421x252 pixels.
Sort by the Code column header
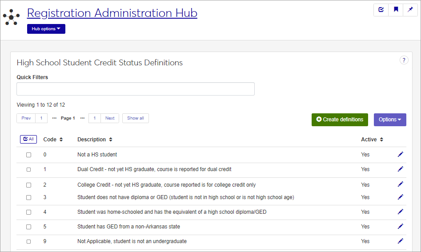(x=53, y=140)
